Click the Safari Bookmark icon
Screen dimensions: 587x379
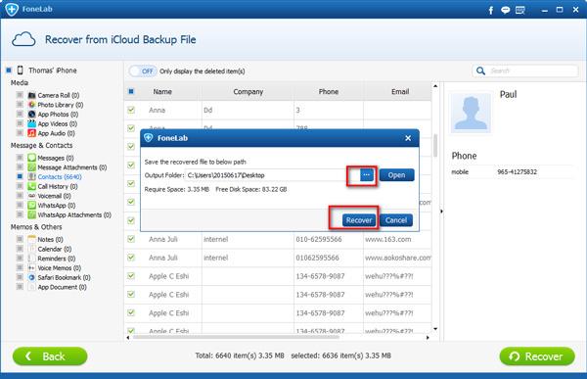[32, 277]
